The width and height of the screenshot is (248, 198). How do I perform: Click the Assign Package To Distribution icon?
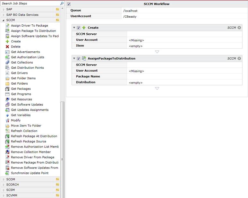[x=7, y=31]
